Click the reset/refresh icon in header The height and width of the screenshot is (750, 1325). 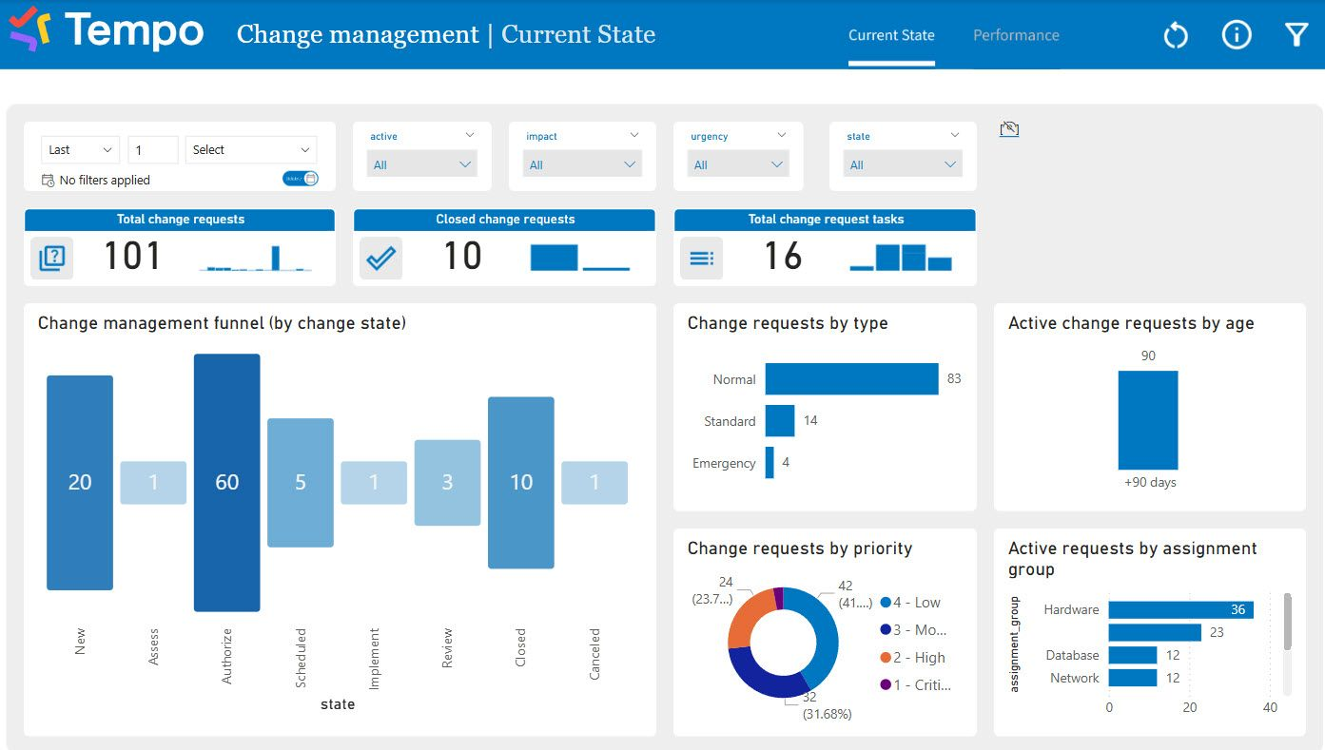coord(1176,36)
